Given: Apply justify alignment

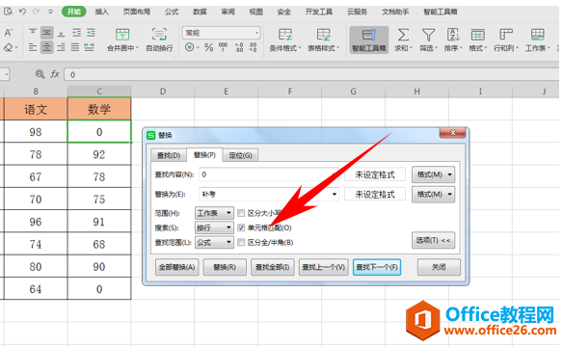Looking at the screenshot, I should pos(75,47).
